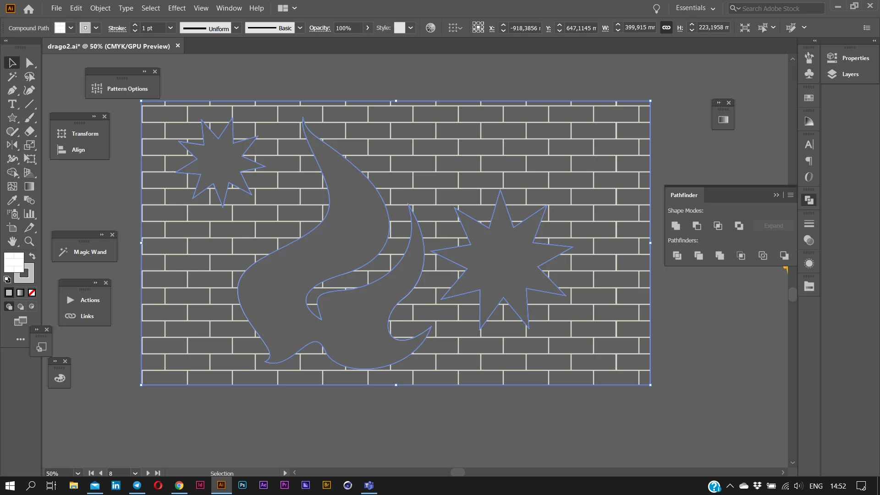
Task: Open the Essentials workspace dropdown
Action: (695, 8)
